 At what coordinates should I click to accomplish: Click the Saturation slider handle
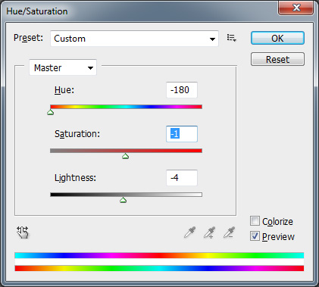coord(126,156)
